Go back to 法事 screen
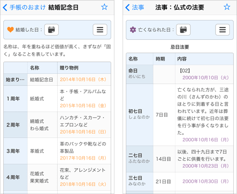 click(134, 8)
